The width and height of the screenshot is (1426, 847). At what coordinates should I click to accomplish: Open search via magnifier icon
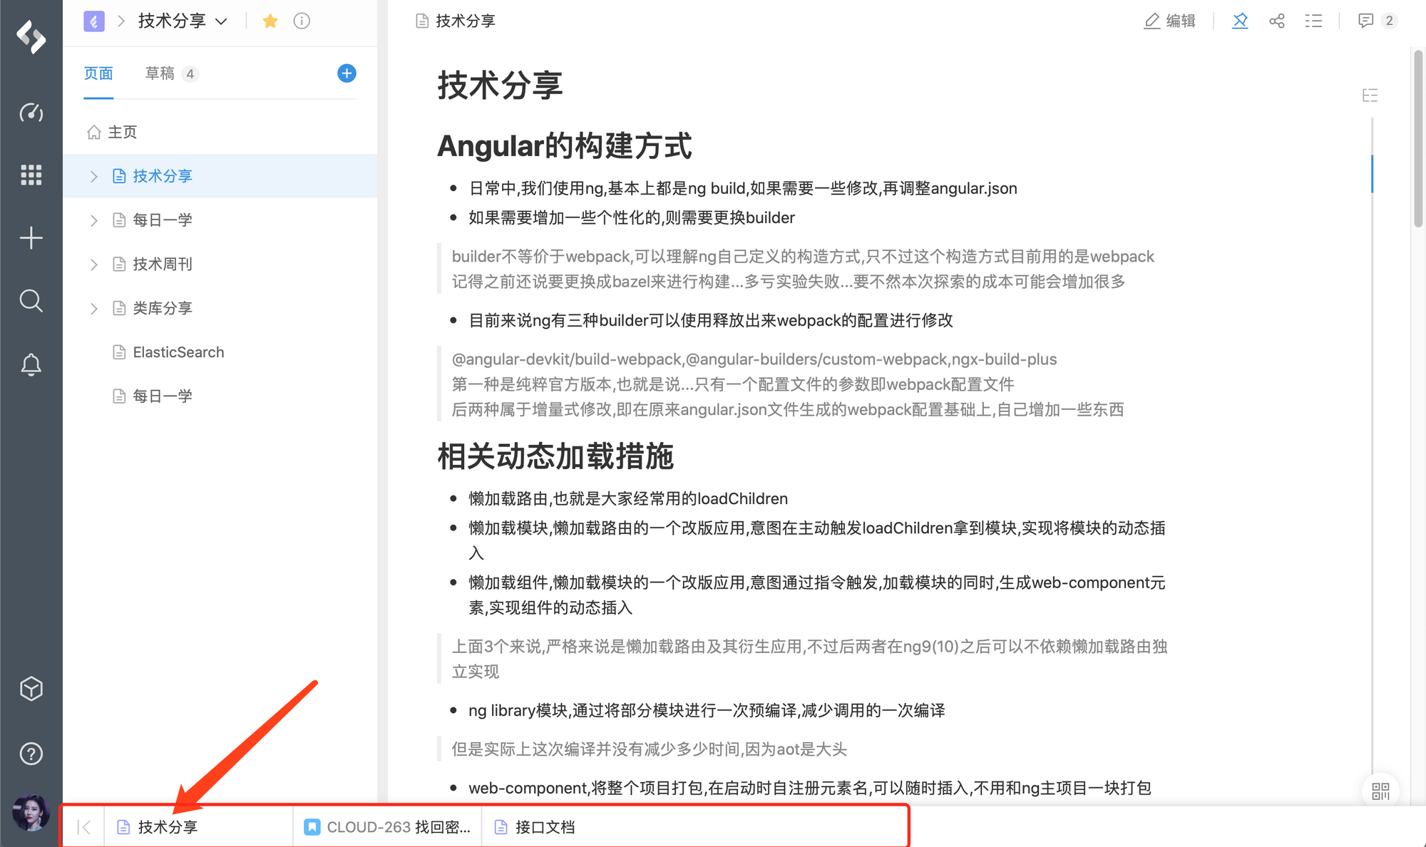pos(31,300)
